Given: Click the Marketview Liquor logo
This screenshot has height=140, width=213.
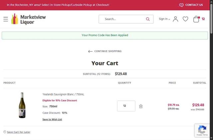Looking at the screenshot, I should tap(29, 19).
